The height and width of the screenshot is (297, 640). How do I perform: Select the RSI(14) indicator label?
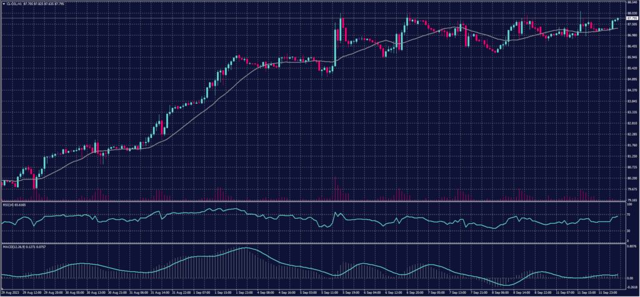tap(11, 204)
